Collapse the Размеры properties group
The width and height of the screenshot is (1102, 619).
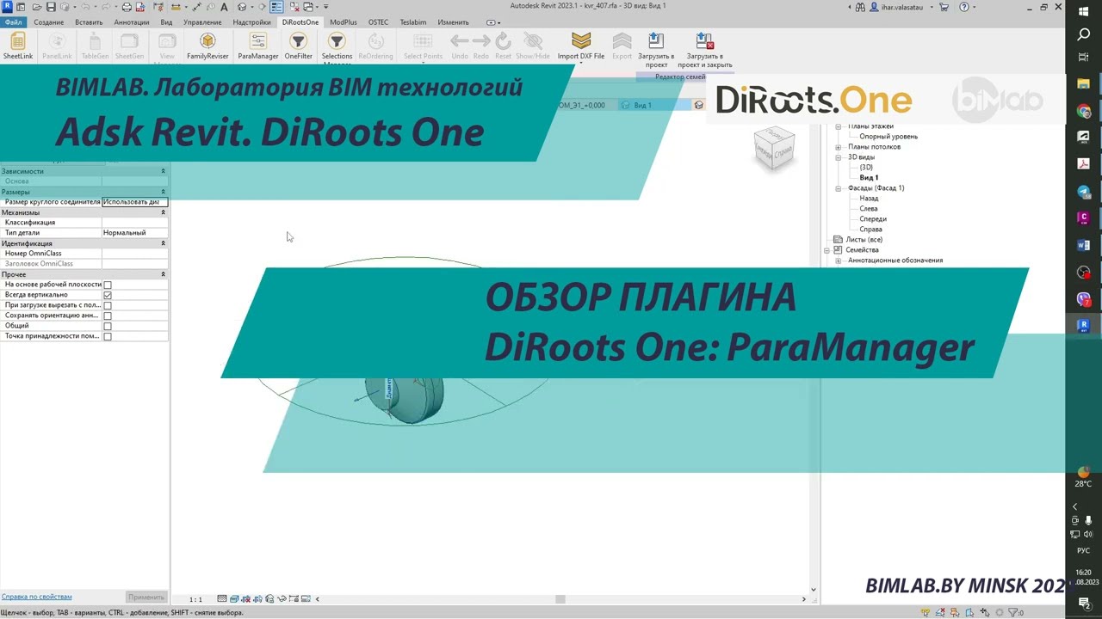(x=163, y=192)
